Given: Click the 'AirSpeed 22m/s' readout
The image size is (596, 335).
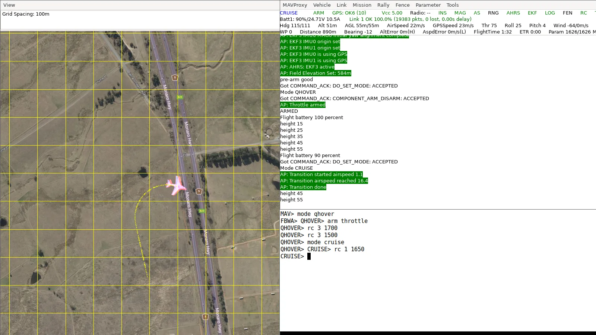Looking at the screenshot, I should (406, 25).
